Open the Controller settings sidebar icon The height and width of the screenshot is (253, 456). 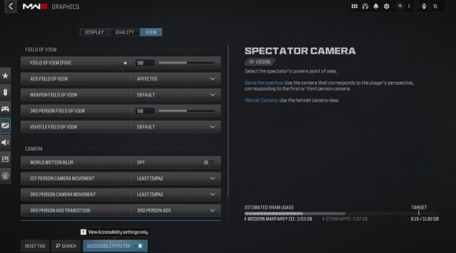5,109
